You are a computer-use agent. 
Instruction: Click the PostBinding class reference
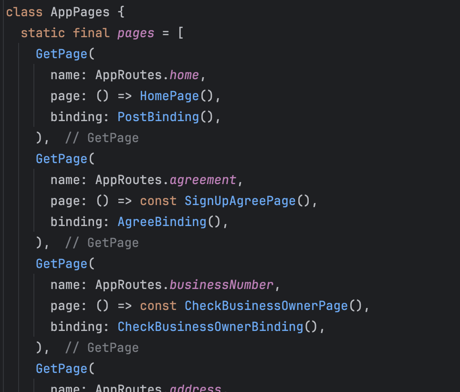tap(158, 117)
